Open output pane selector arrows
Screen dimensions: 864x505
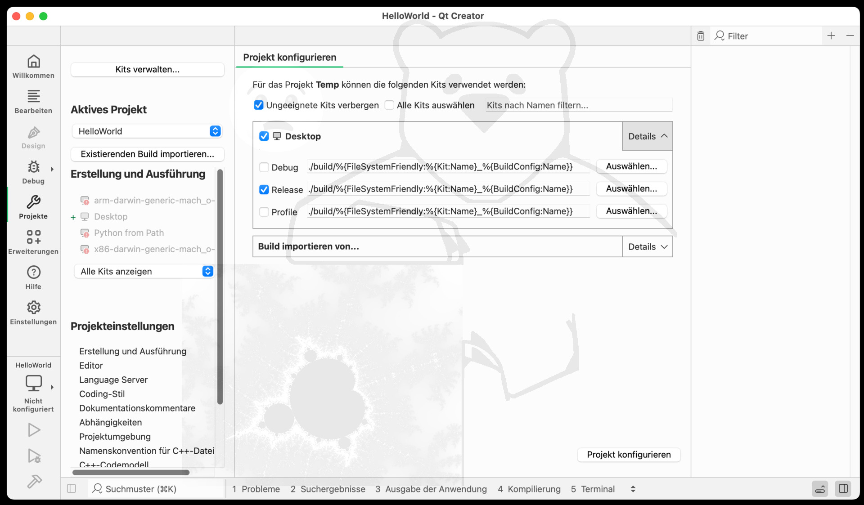coord(633,489)
